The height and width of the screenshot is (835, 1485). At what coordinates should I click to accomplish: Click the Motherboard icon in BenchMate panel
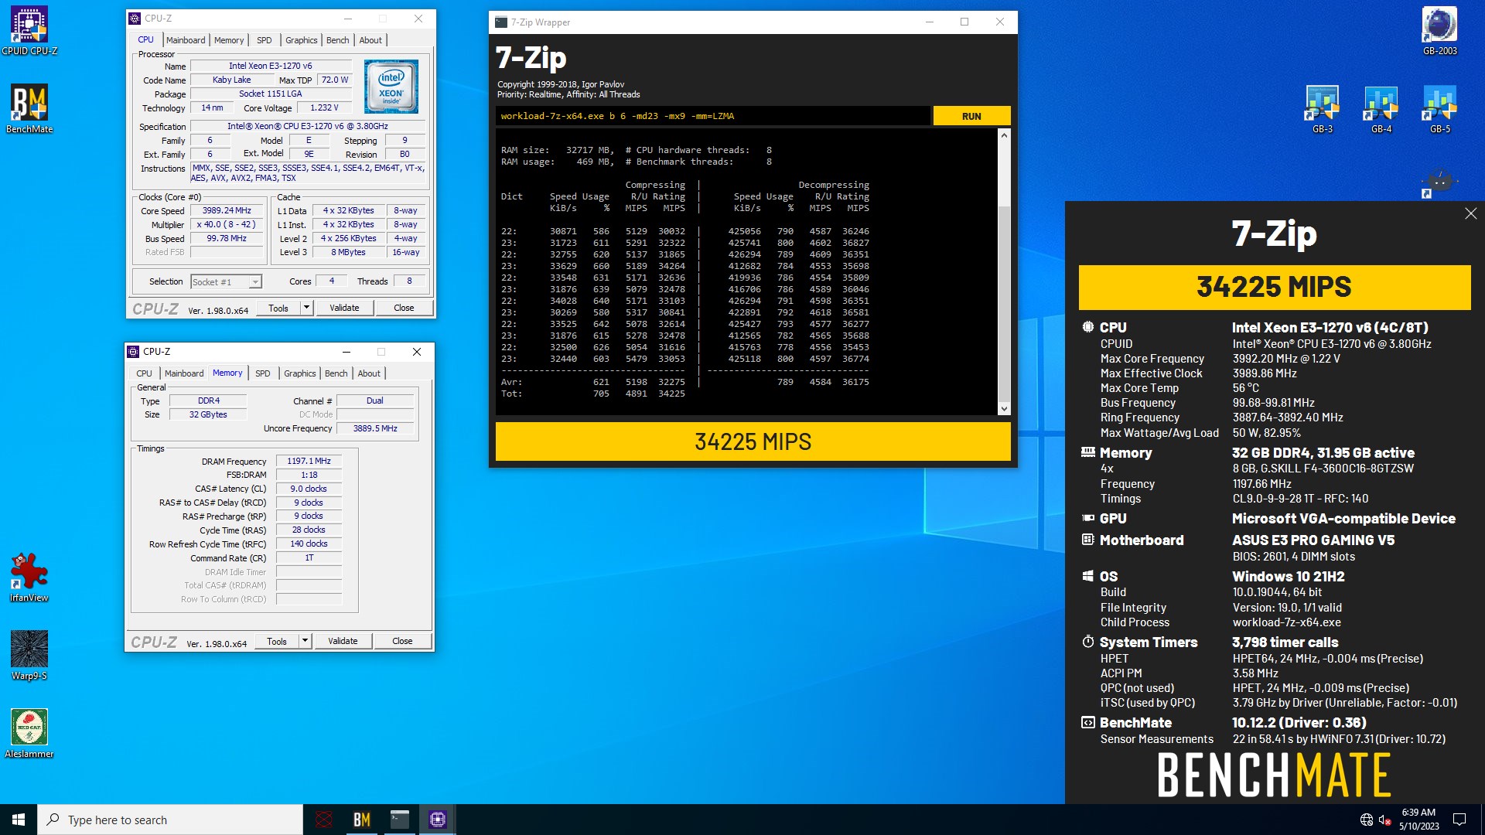1088,540
